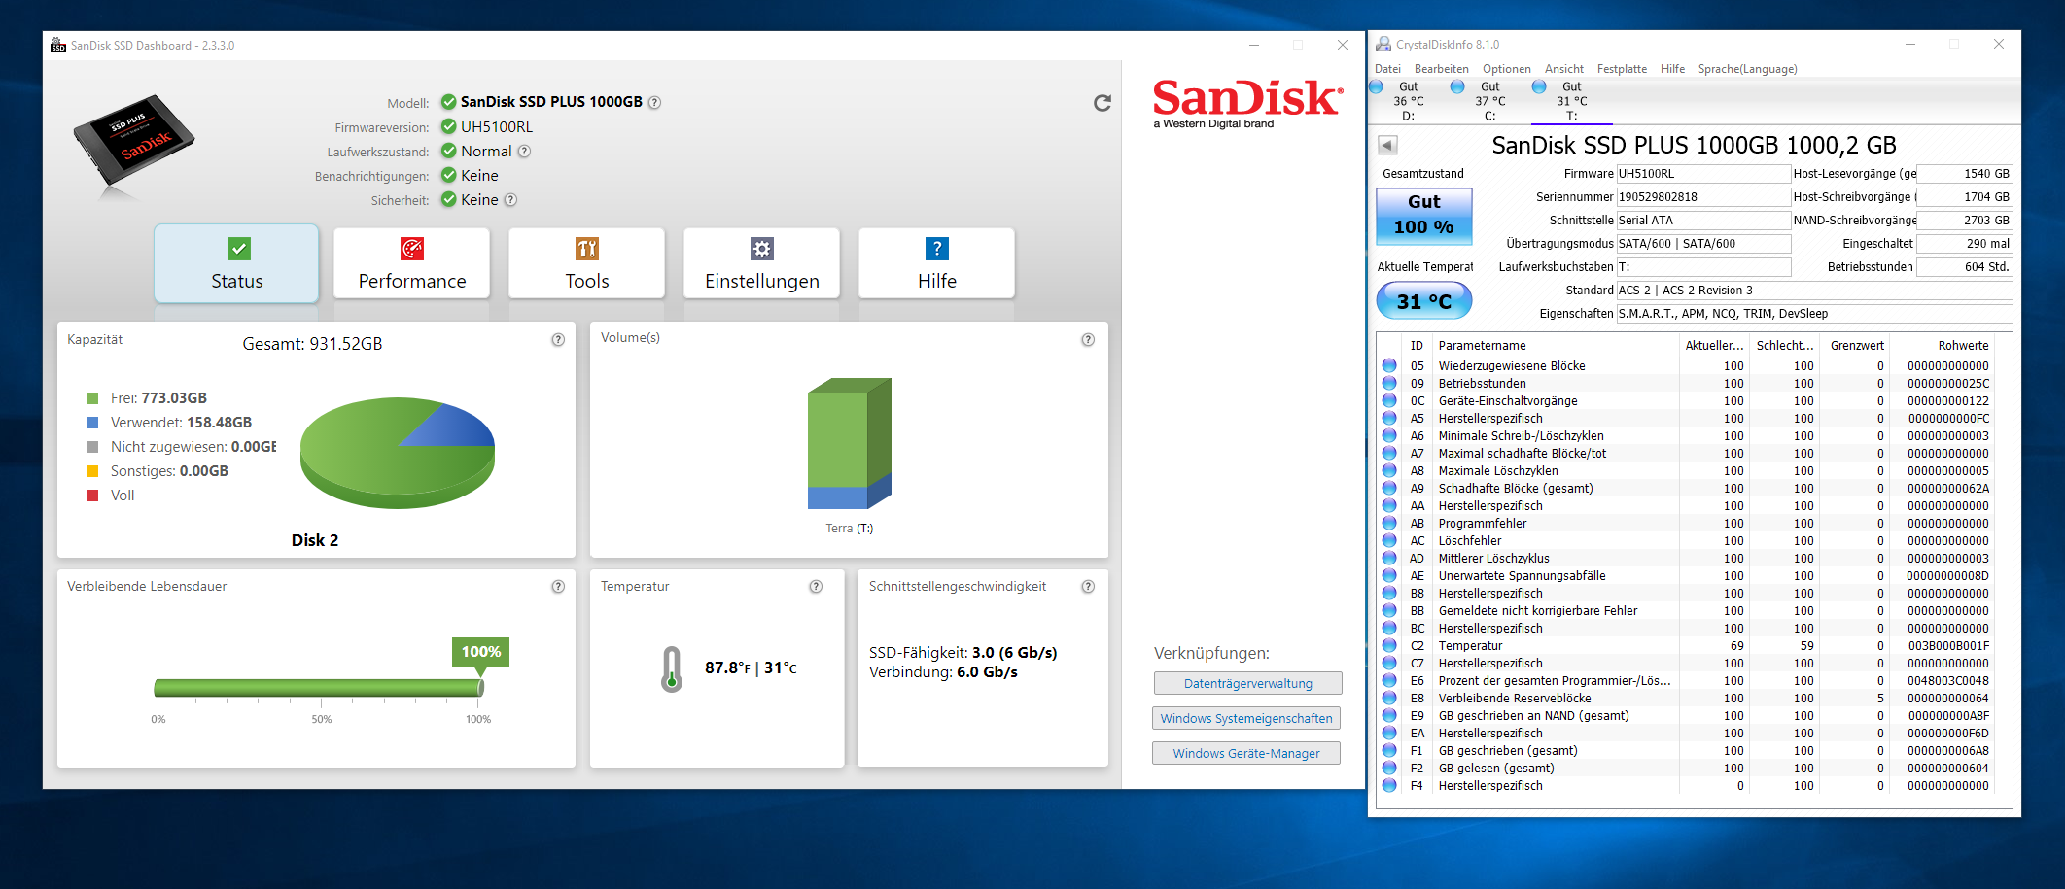Open the Verbleibende Lebensdauer help icon
Screen dimensions: 2065x889
(x=558, y=587)
